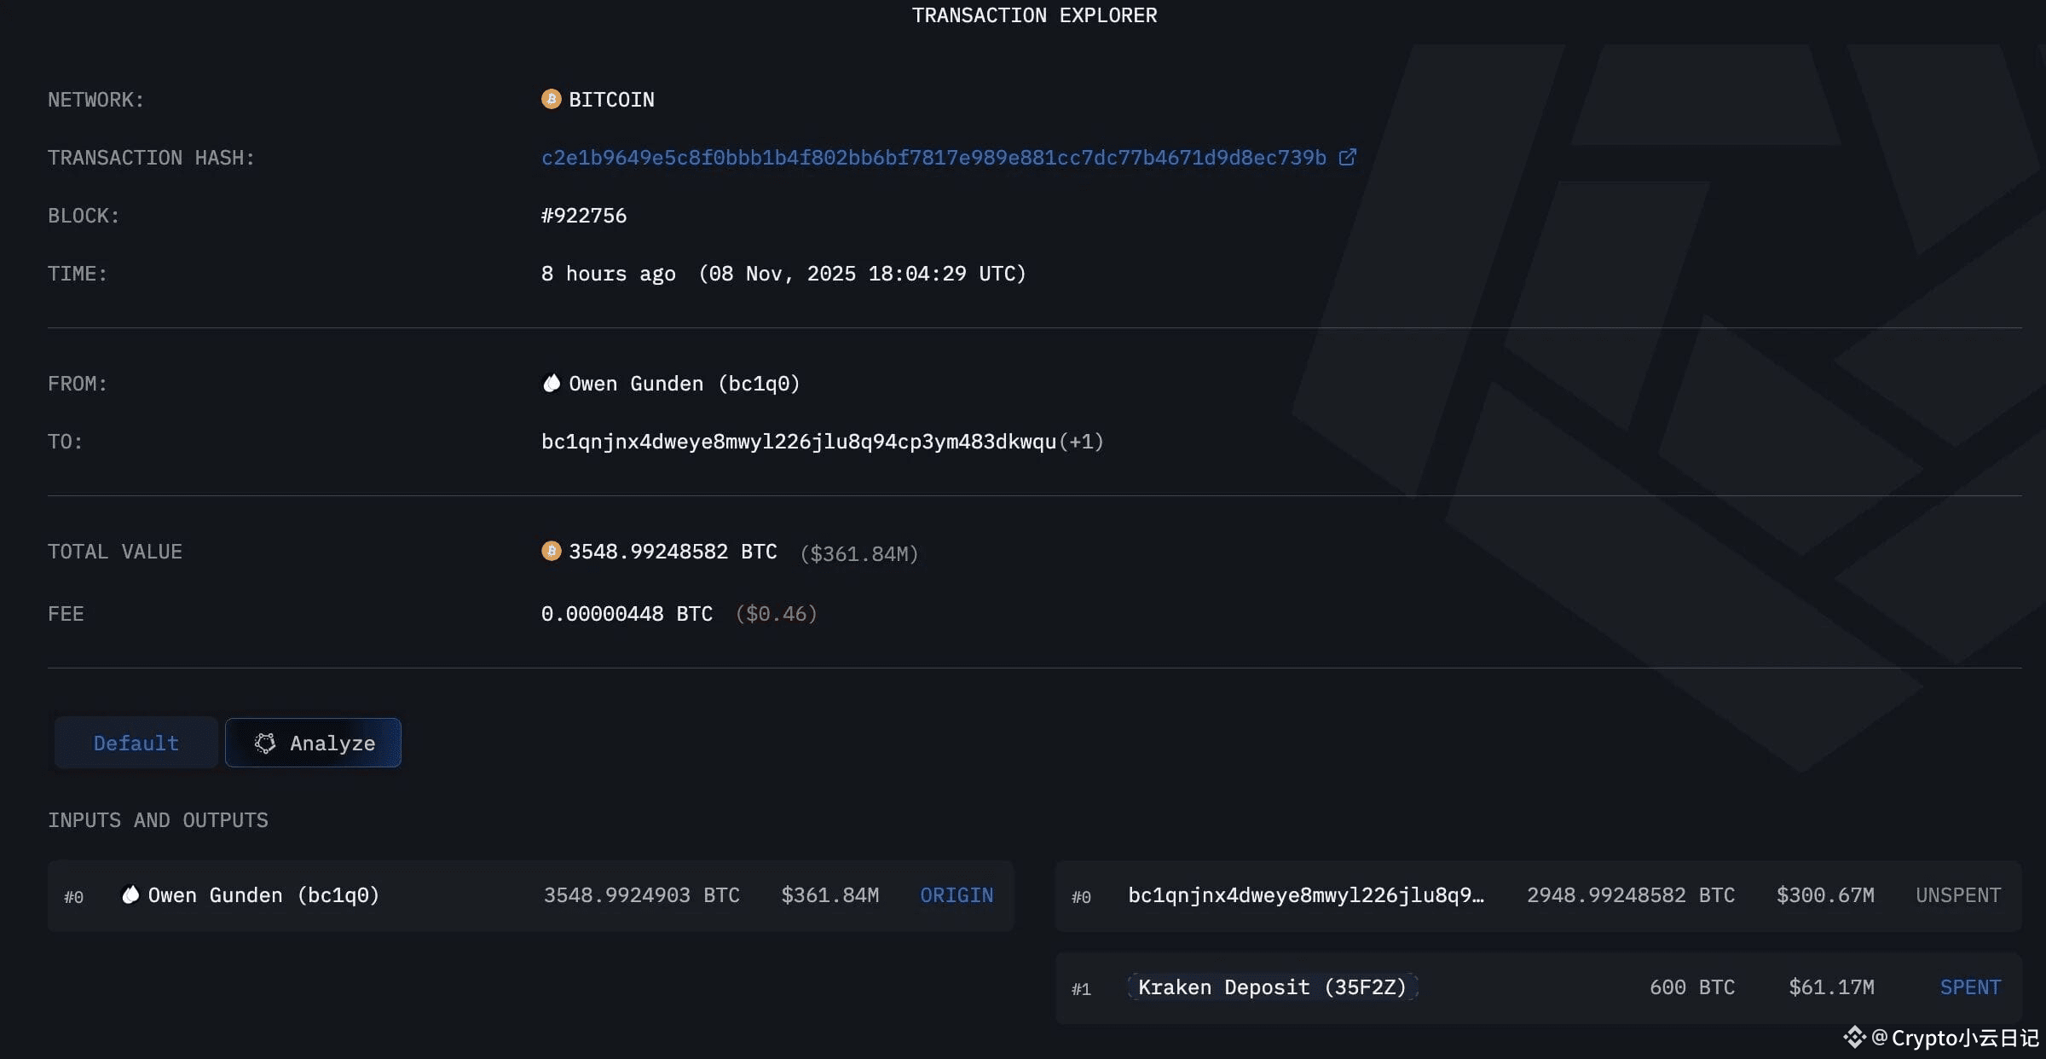The height and width of the screenshot is (1059, 2046).
Task: Click the ORIGIN link on input #0
Action: click(x=956, y=895)
